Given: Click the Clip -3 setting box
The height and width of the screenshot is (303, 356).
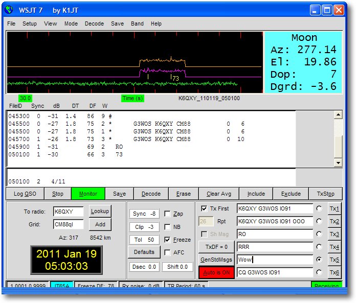Looking at the screenshot, I should click(x=144, y=227).
